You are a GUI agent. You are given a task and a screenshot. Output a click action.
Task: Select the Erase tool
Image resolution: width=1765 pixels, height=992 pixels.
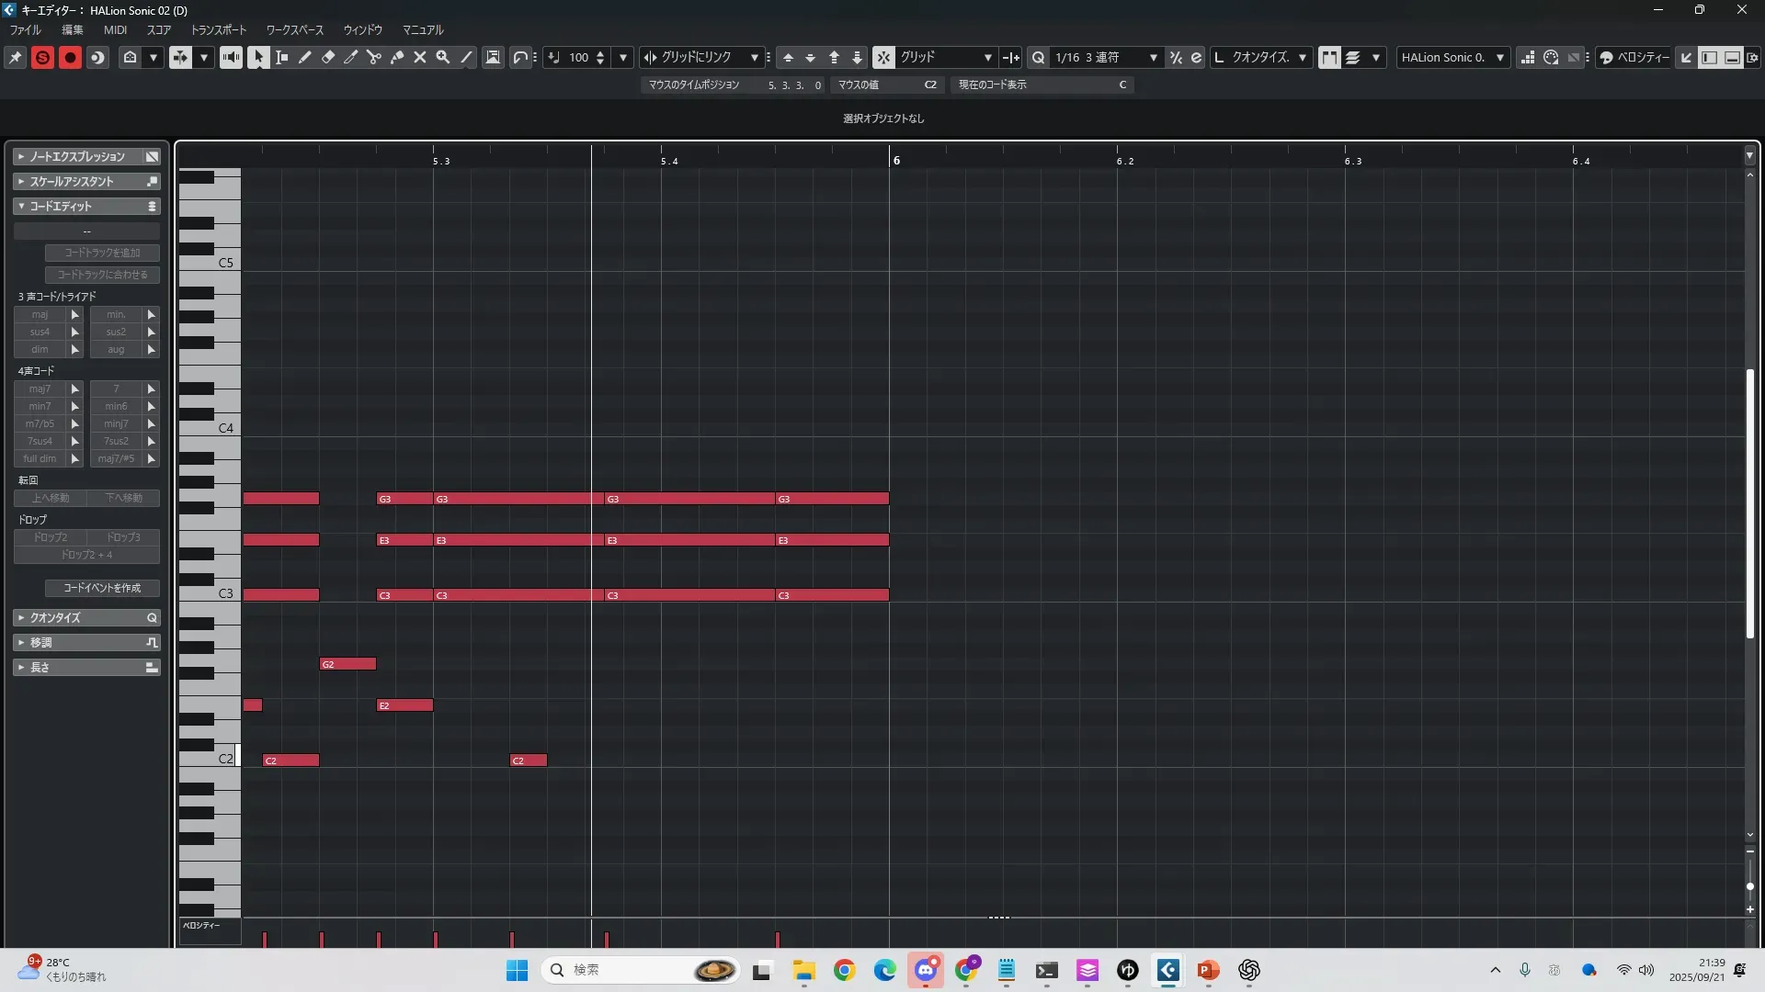(x=328, y=57)
